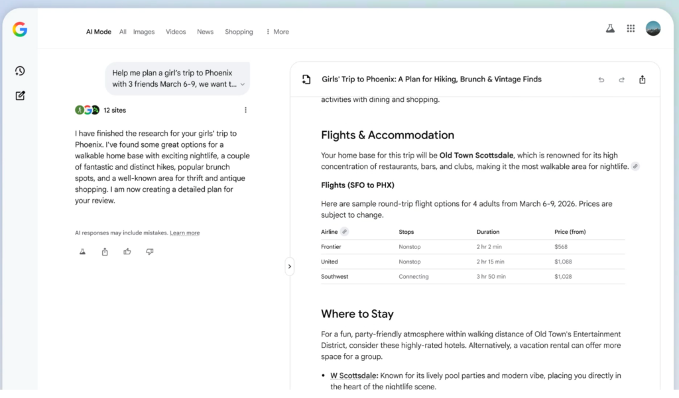Start a new chat with the compose icon
The width and height of the screenshot is (679, 398).
[x=20, y=95]
